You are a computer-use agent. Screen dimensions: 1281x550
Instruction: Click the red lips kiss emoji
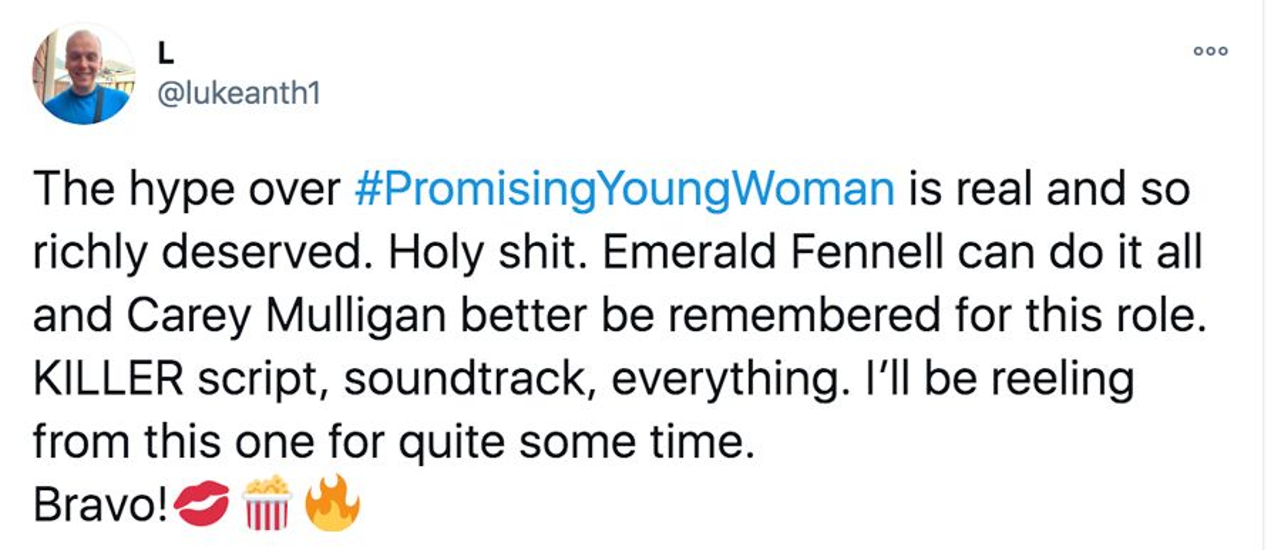pos(201,503)
